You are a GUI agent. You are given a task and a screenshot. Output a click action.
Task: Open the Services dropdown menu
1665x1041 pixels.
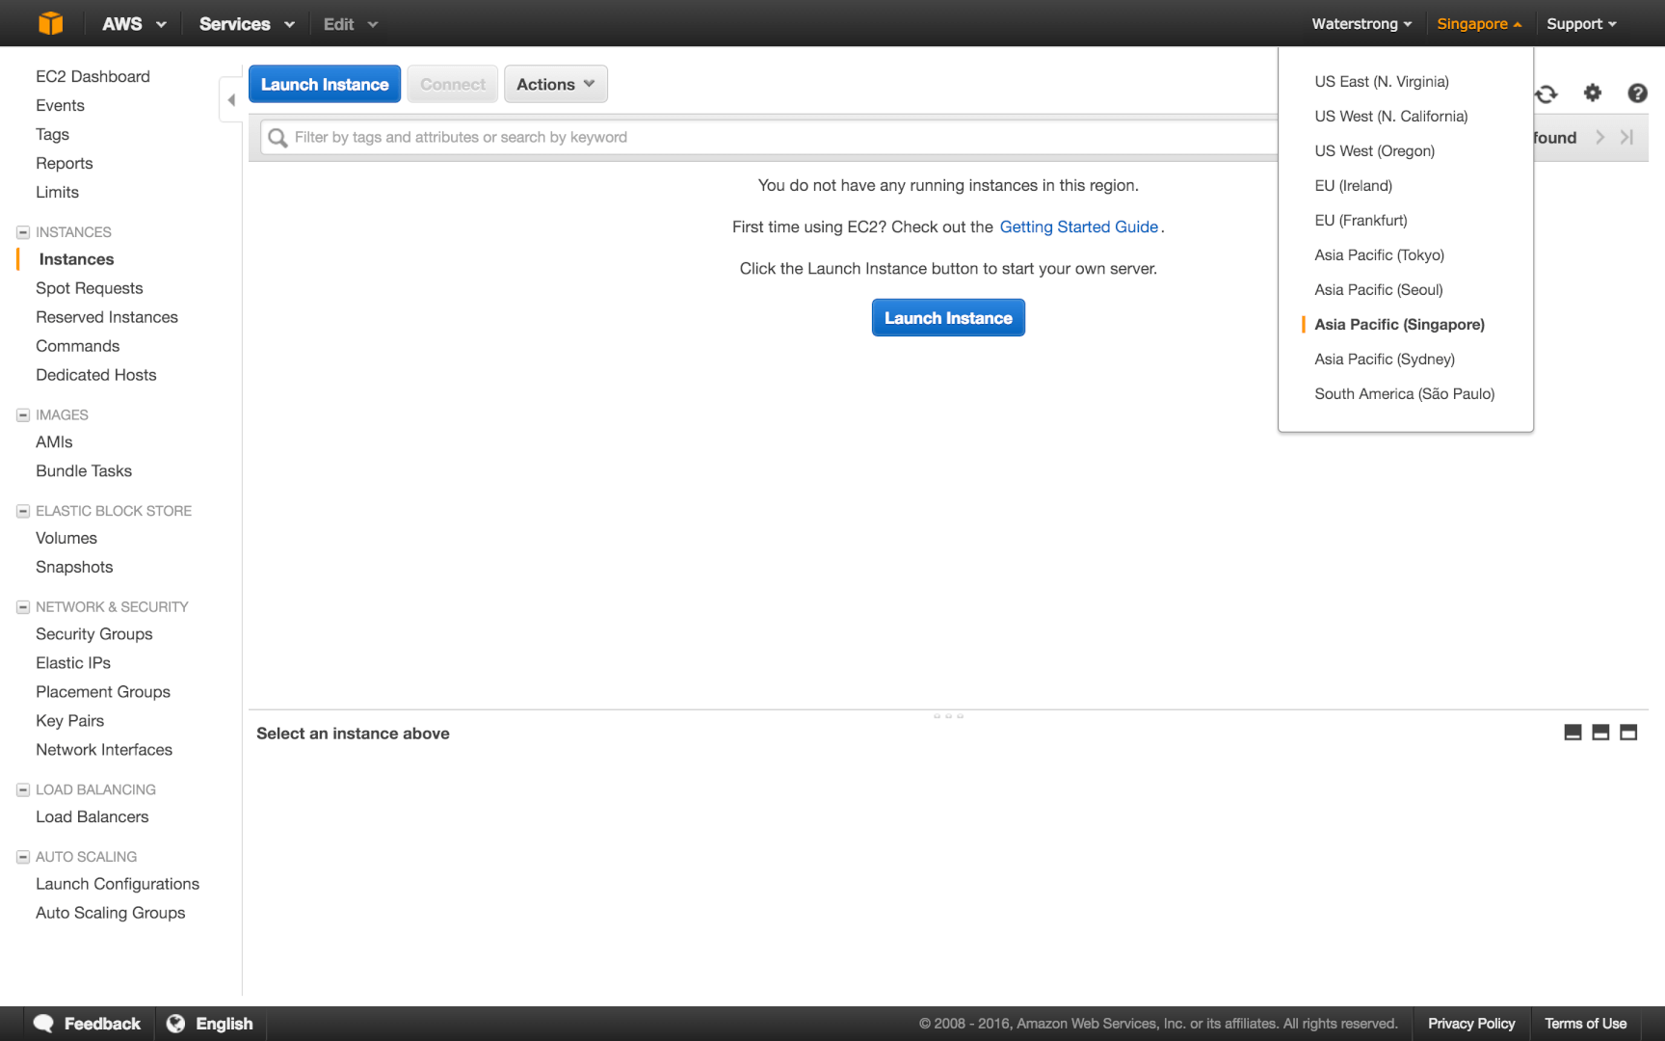(247, 24)
